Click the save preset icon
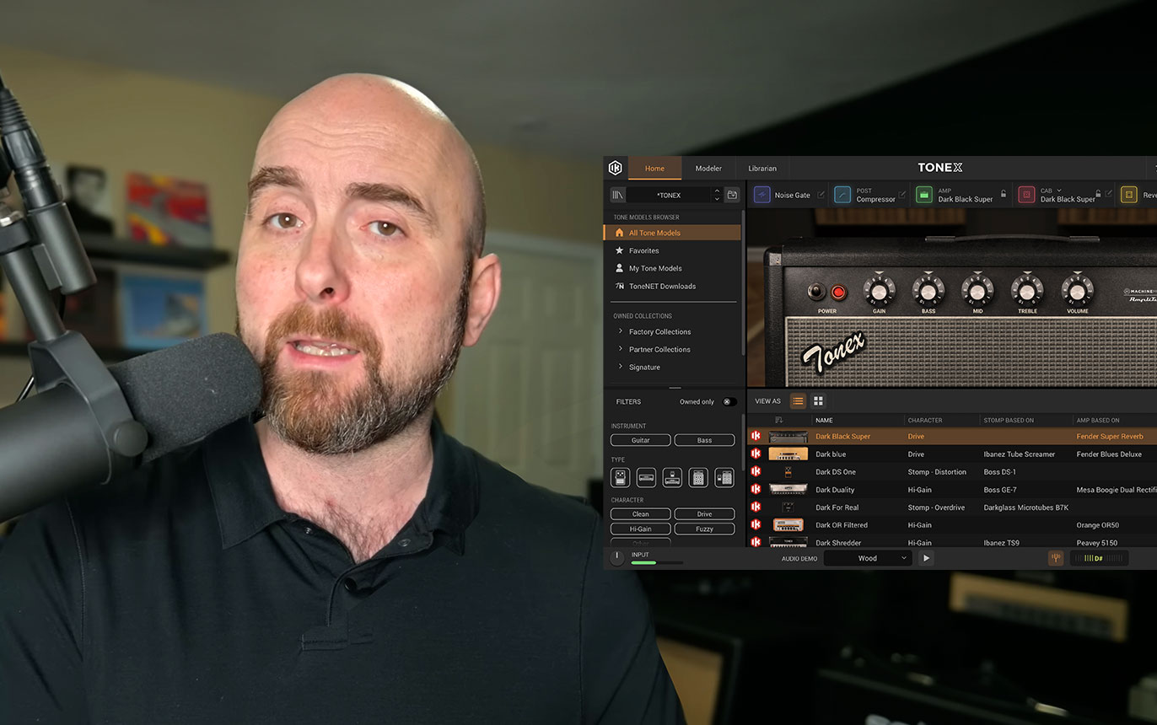The width and height of the screenshot is (1157, 725). (x=732, y=195)
